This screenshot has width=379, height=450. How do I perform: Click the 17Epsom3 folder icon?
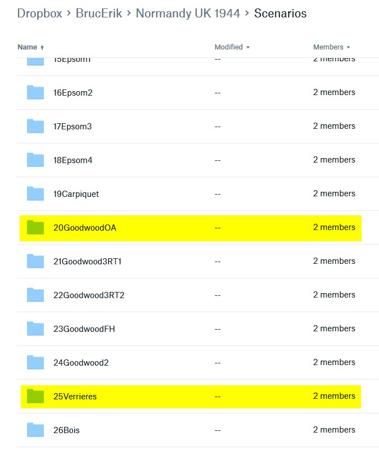35,127
